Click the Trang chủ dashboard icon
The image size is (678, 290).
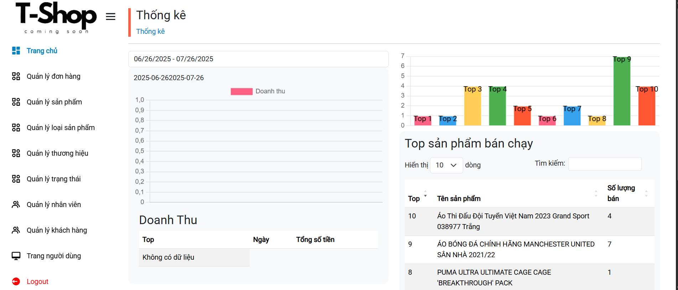click(x=16, y=51)
